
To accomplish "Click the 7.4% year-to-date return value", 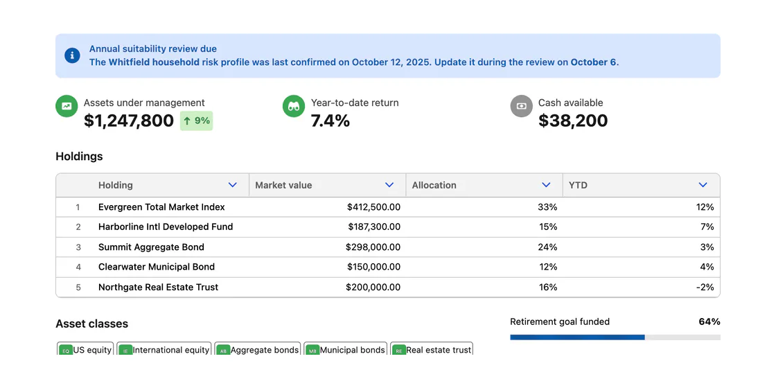I will (x=330, y=121).
